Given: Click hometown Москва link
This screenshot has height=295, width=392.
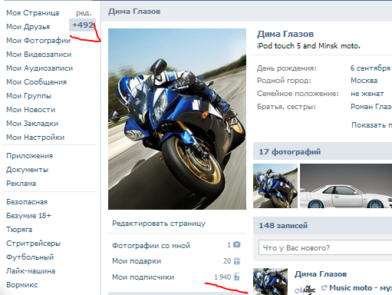Looking at the screenshot, I should 364,81.
